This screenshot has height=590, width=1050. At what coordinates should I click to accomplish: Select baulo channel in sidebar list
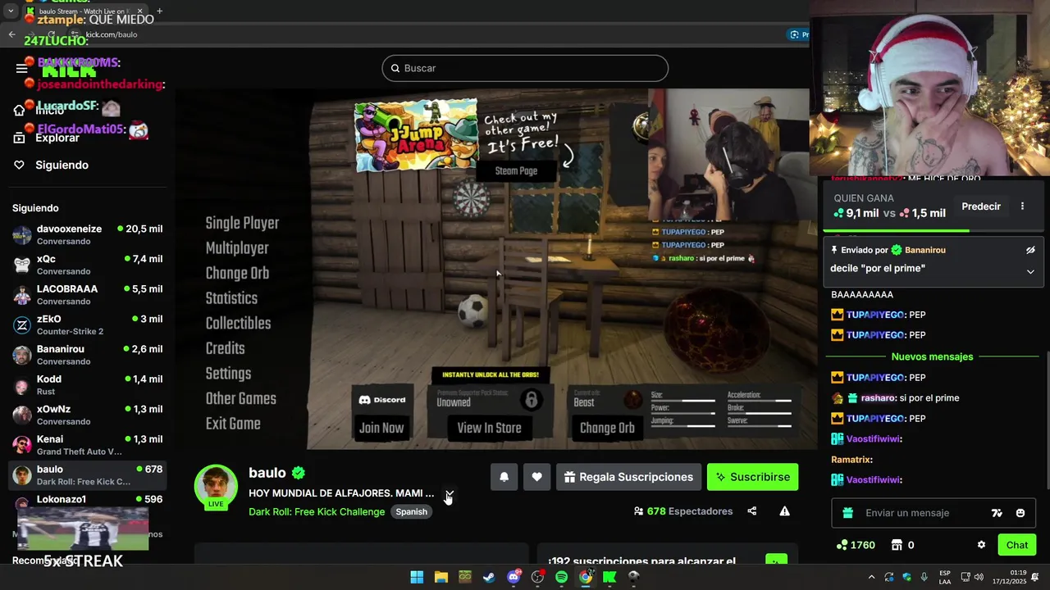click(87, 475)
